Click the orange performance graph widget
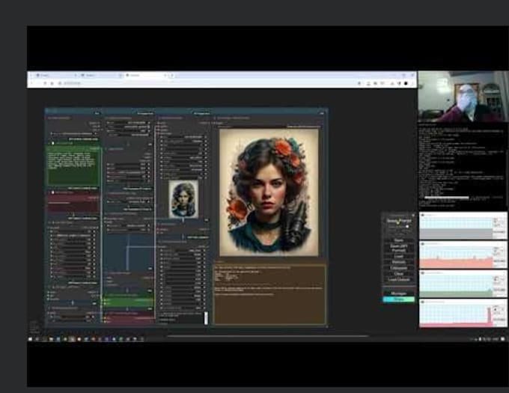Viewport: 509px width, 393px height. tap(463, 255)
